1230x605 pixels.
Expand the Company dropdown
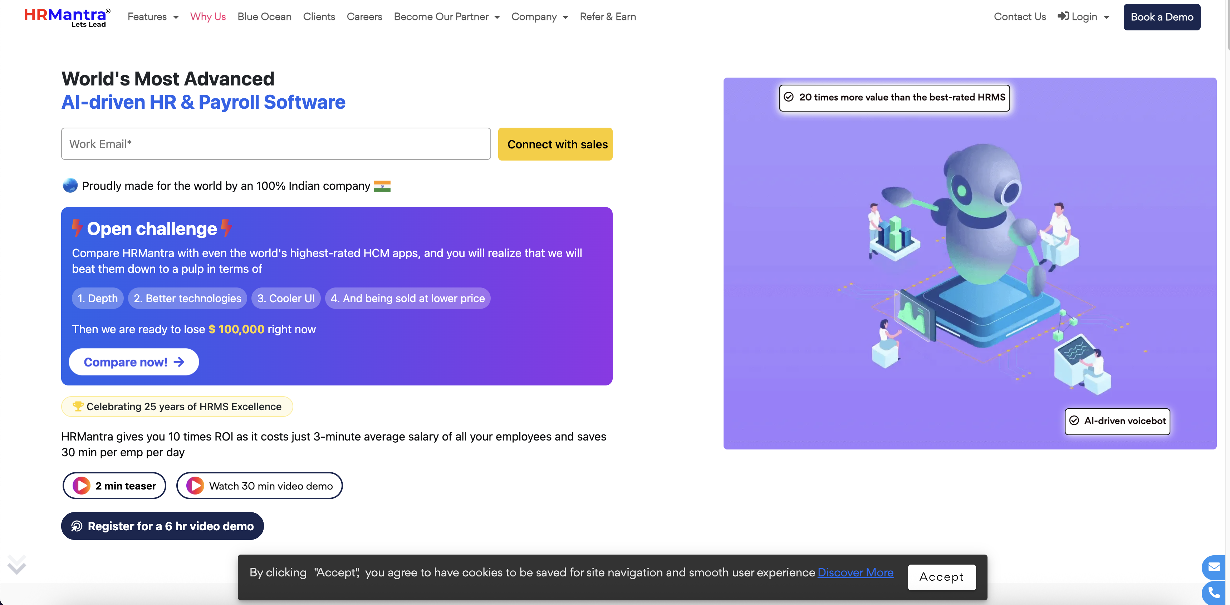tap(540, 17)
